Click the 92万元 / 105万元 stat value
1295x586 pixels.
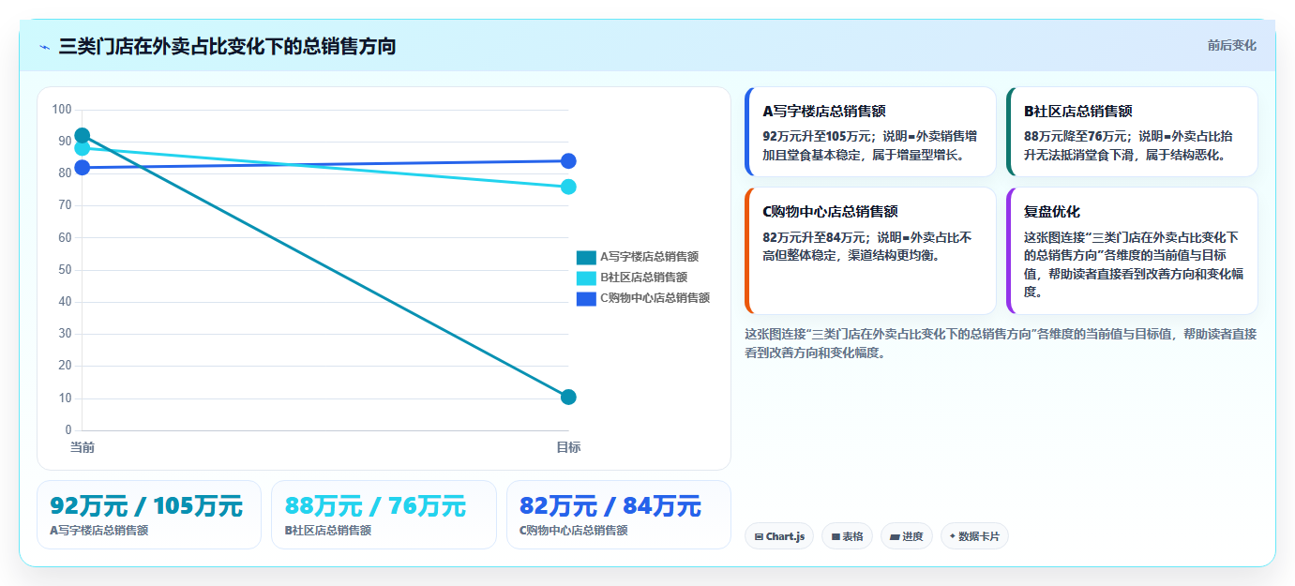(x=146, y=506)
